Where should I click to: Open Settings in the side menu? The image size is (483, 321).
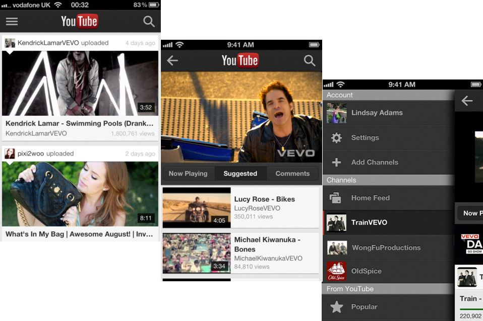(388, 137)
